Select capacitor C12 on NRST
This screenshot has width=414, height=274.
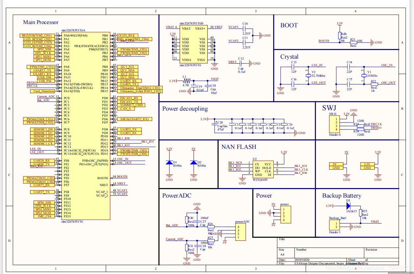pos(242,63)
